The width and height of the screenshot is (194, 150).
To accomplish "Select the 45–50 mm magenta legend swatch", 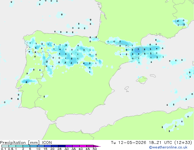I will point(90,146).
